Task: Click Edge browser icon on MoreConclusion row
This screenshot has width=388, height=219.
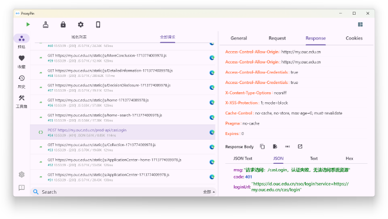Action: coord(212,58)
